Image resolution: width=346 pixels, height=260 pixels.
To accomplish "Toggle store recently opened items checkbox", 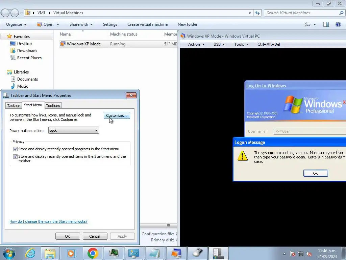I will tap(15, 156).
